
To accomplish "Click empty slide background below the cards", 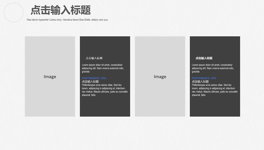I will (132, 133).
